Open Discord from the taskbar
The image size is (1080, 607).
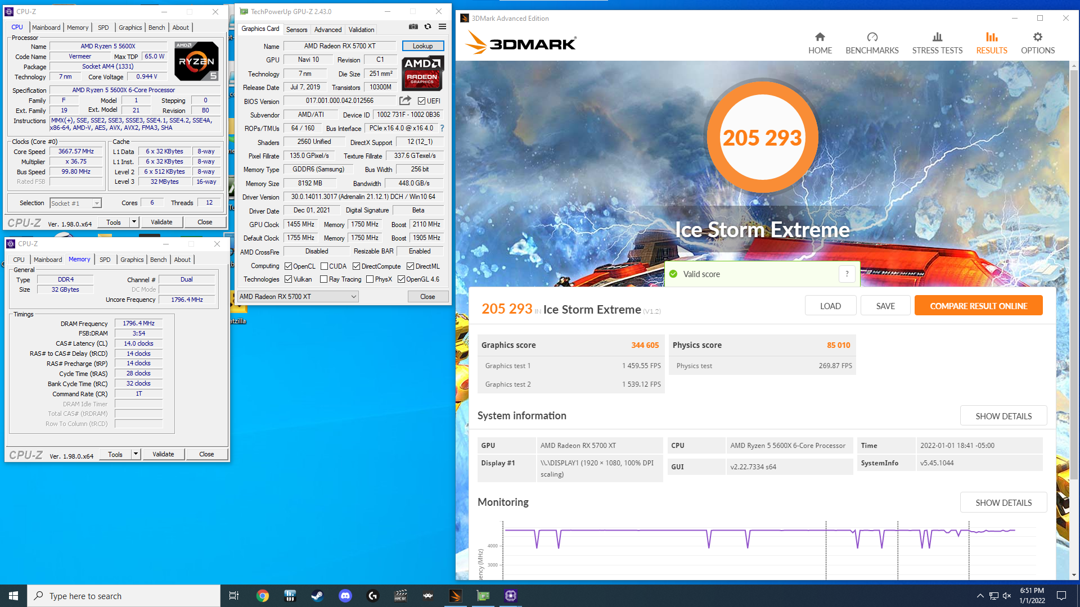coord(345,596)
